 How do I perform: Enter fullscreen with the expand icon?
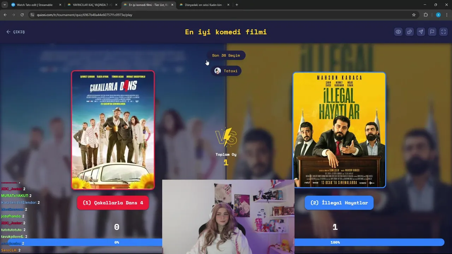click(444, 32)
